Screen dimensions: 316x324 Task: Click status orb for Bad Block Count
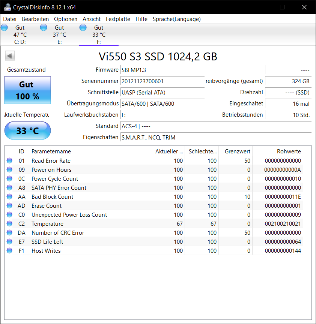pyautogui.click(x=9, y=196)
